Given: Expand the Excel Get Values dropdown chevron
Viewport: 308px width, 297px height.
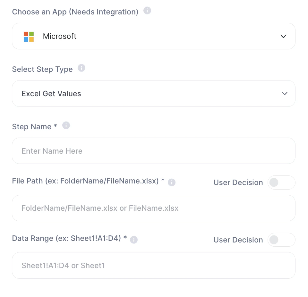Looking at the screenshot, I should 284,94.
